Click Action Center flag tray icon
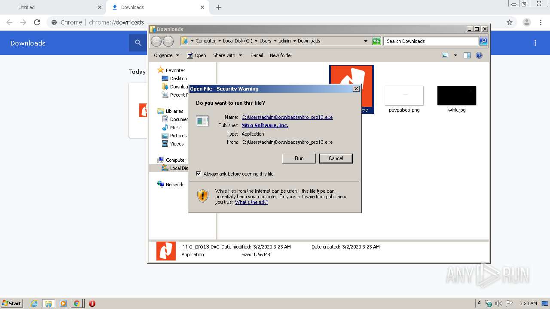Screen dimensions: 550x309 tap(509, 303)
